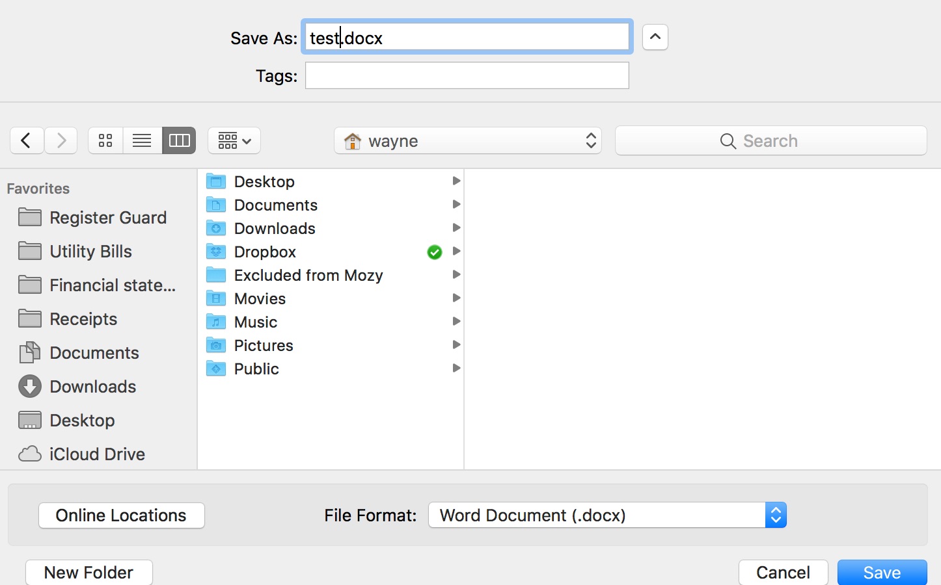
Task: Open the File Format dropdown
Action: tap(607, 515)
